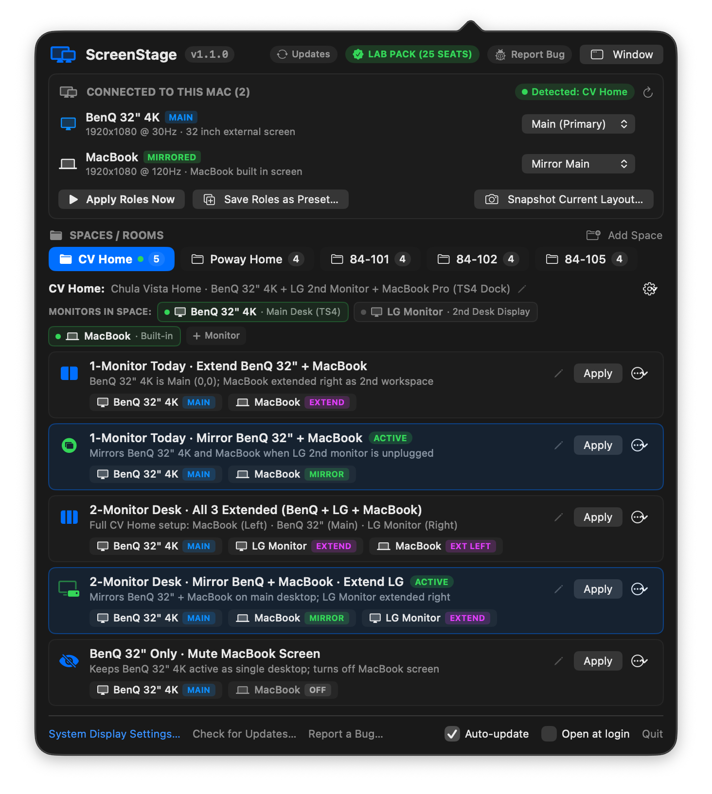712x794 pixels.
Task: Click the crossed-eye icon of Mute MacBook Screen preset
Action: 69,661
